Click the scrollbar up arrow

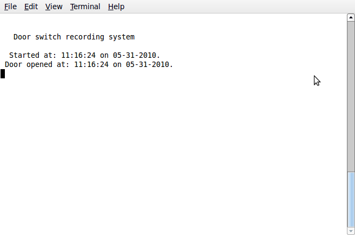click(351, 18)
